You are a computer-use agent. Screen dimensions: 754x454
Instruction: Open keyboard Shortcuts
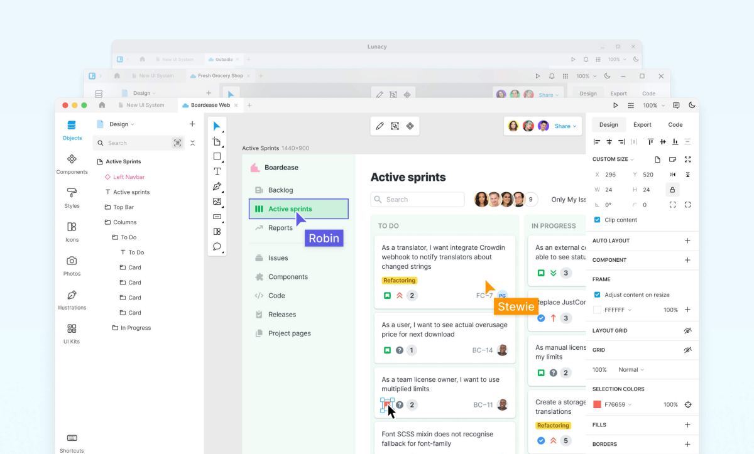[72, 443]
